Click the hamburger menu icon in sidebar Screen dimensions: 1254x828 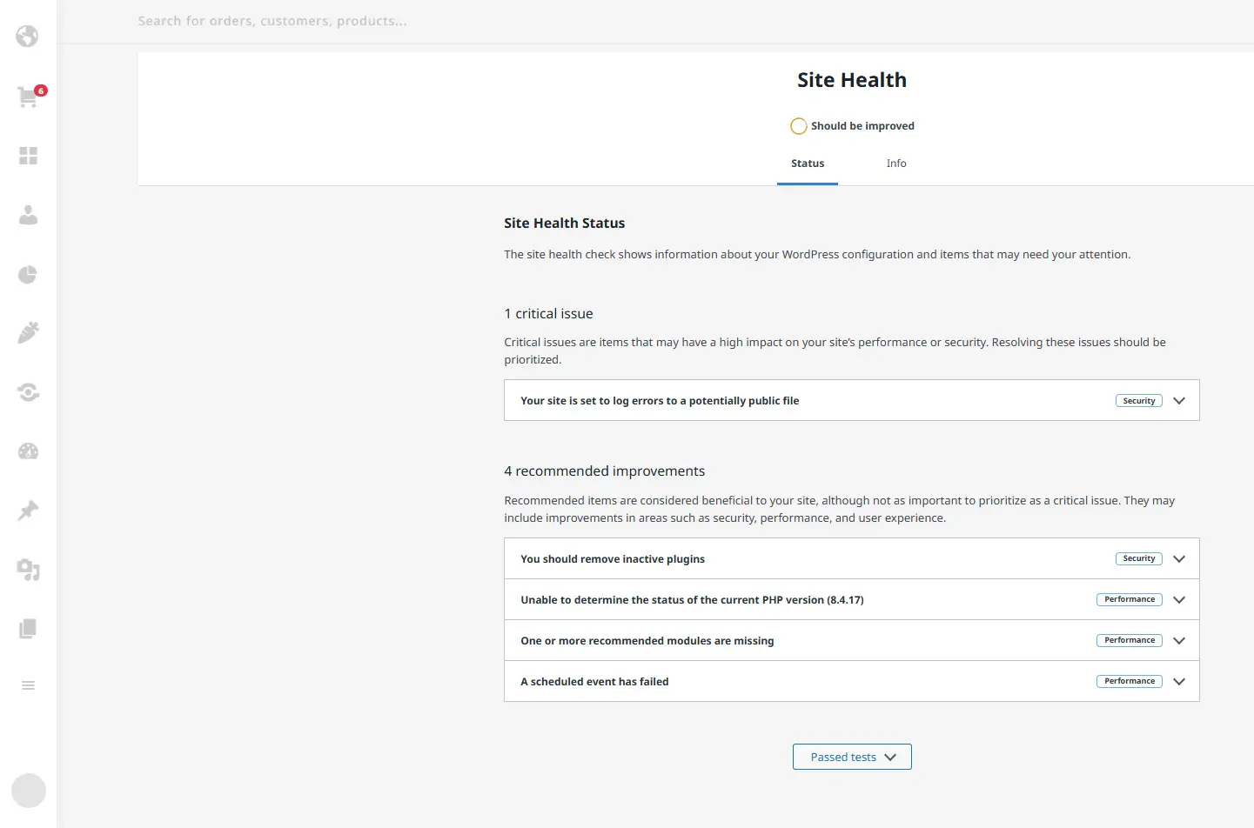click(28, 685)
